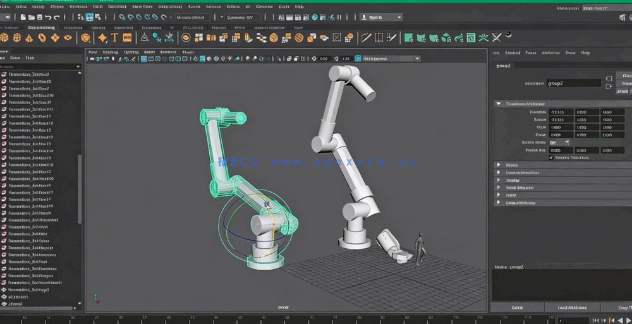Click the crossed-lines icon at shelf end
632x324 pixels.
(497, 38)
